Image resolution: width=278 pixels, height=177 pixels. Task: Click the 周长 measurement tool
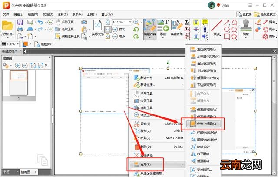point(269,29)
